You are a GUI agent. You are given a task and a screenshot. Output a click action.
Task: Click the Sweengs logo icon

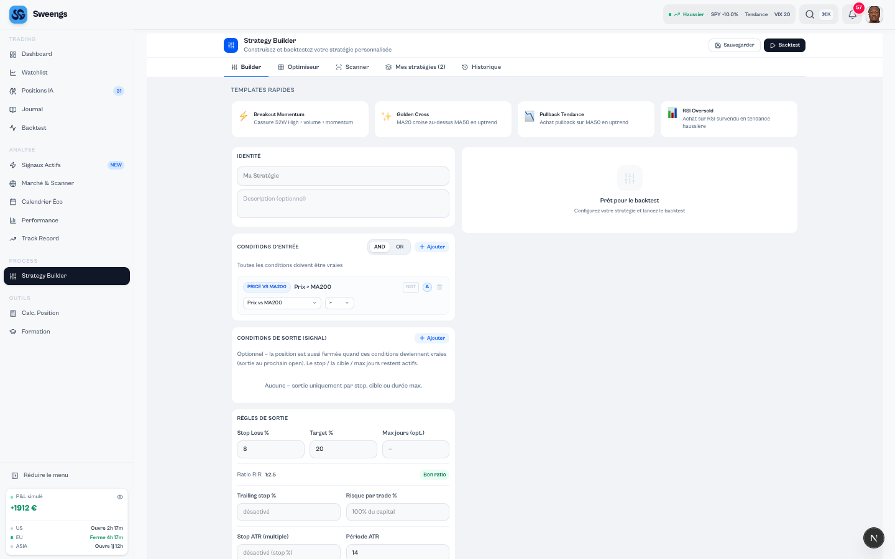[18, 14]
